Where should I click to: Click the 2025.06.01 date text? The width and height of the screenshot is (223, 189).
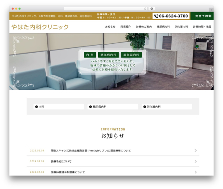point(37,151)
